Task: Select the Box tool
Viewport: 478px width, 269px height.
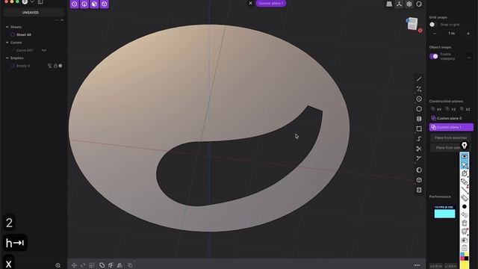Action: pyautogui.click(x=419, y=180)
